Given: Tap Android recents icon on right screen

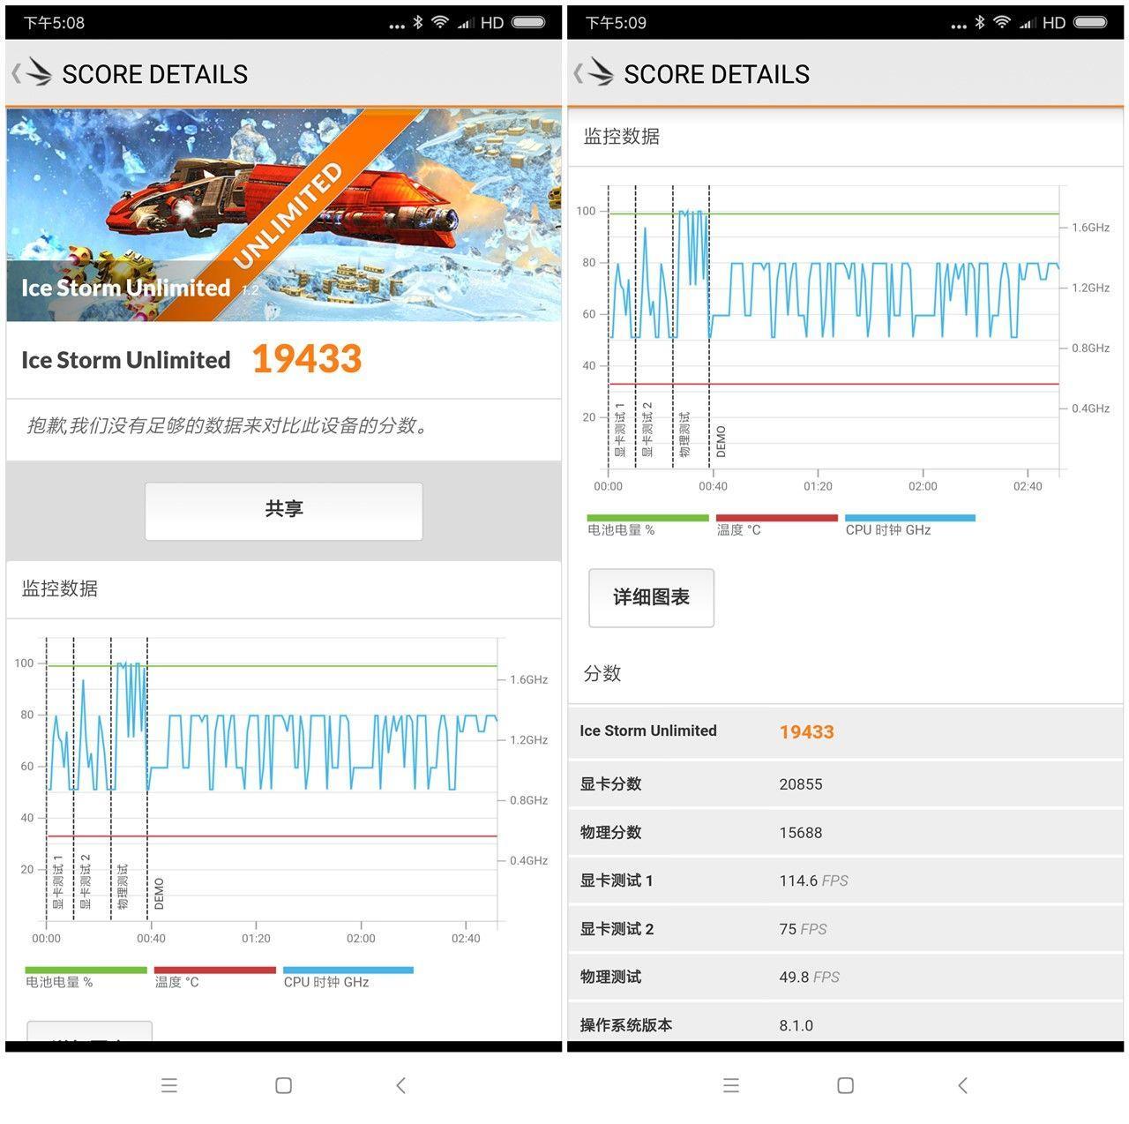Looking at the screenshot, I should pos(731,1085).
